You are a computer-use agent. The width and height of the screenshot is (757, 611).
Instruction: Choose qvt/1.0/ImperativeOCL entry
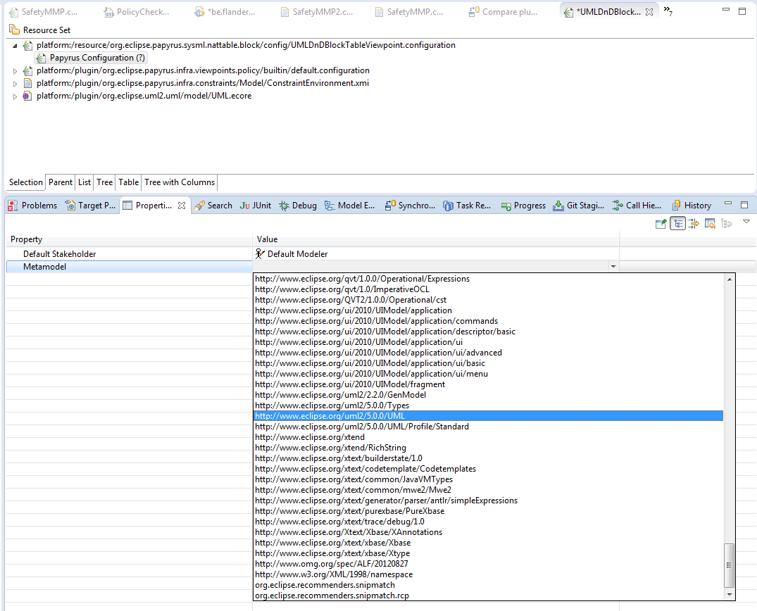pos(488,289)
